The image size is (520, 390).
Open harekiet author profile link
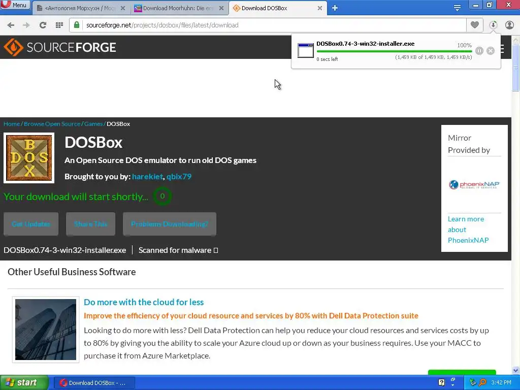148,176
